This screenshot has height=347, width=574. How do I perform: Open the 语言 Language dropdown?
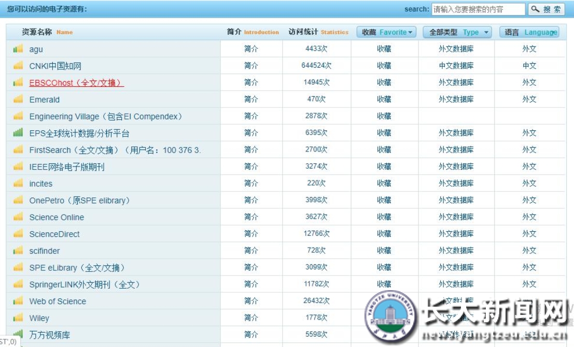click(x=529, y=32)
